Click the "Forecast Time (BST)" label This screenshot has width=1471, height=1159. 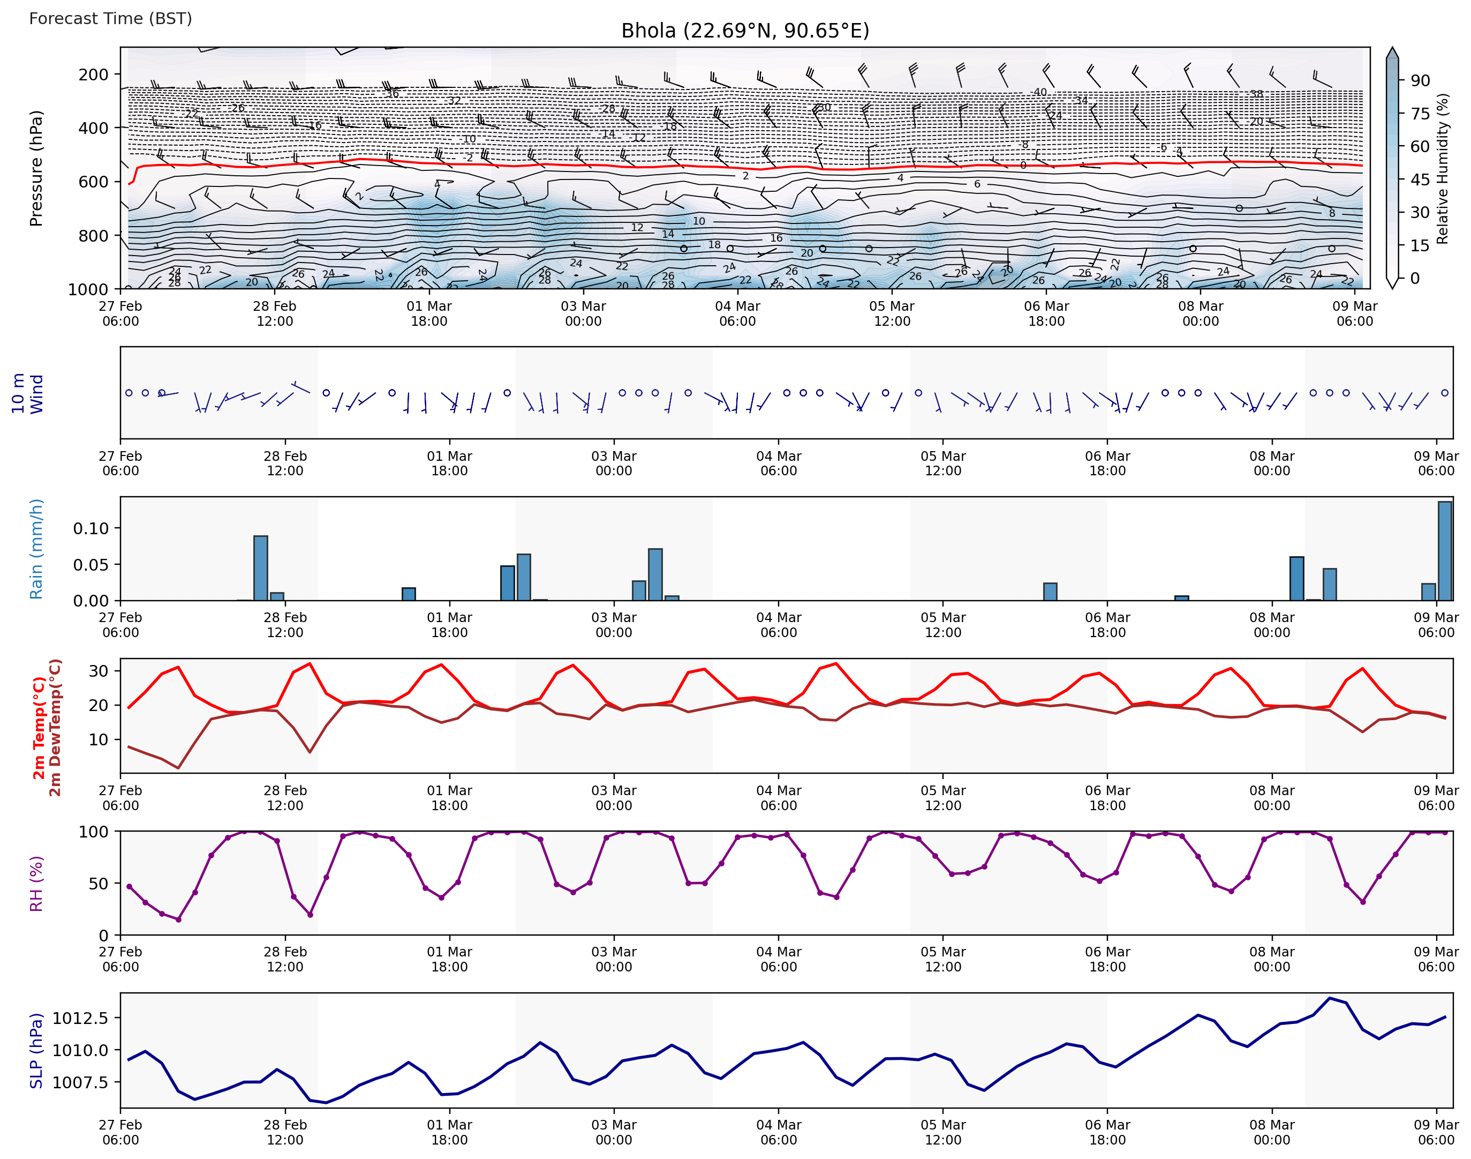tap(110, 18)
